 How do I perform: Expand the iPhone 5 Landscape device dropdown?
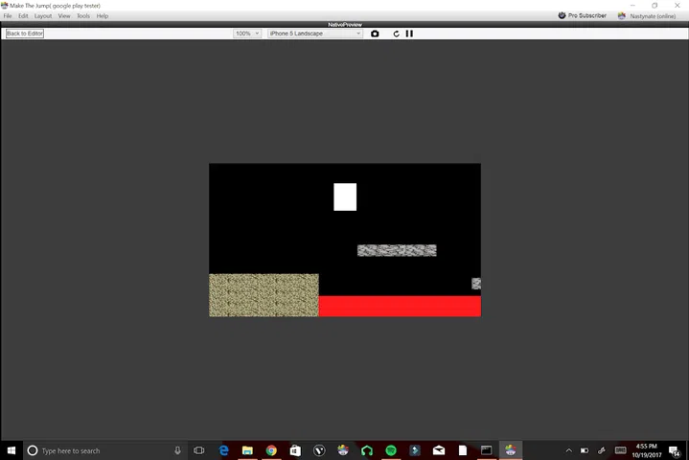tap(314, 34)
